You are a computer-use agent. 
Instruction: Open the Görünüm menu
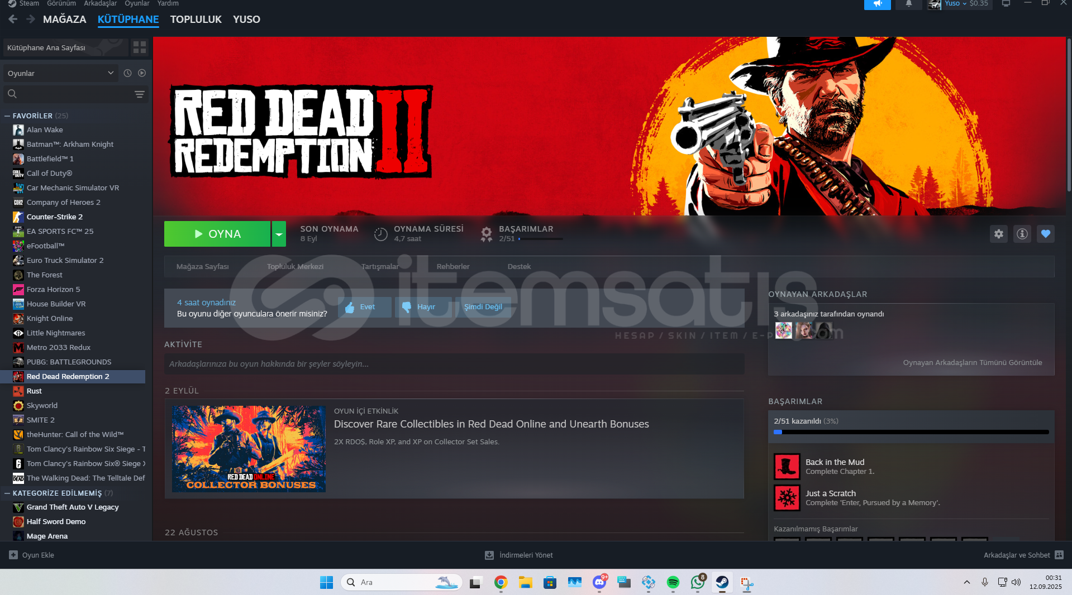point(61,3)
